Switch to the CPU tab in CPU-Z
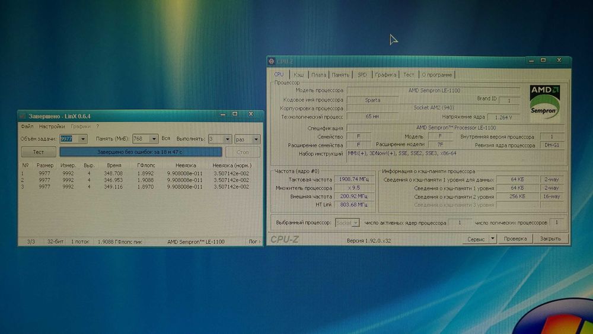 pos(279,74)
